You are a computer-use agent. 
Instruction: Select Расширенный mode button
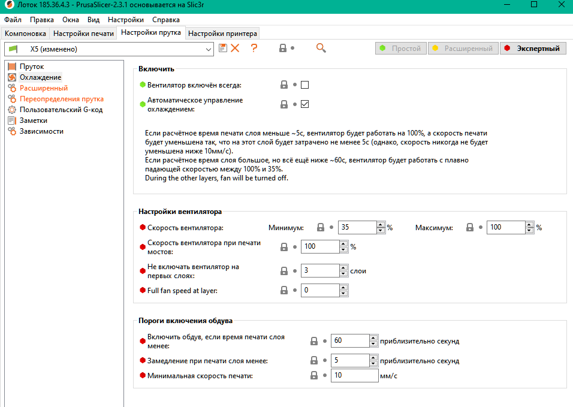463,48
